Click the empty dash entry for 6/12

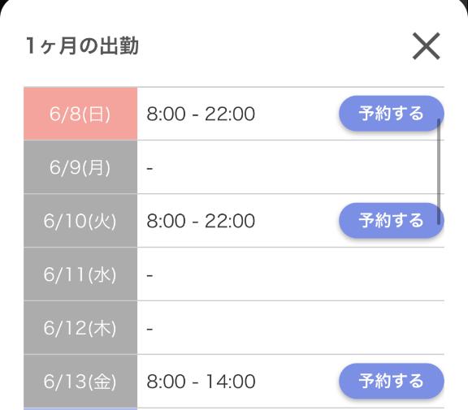(x=149, y=329)
